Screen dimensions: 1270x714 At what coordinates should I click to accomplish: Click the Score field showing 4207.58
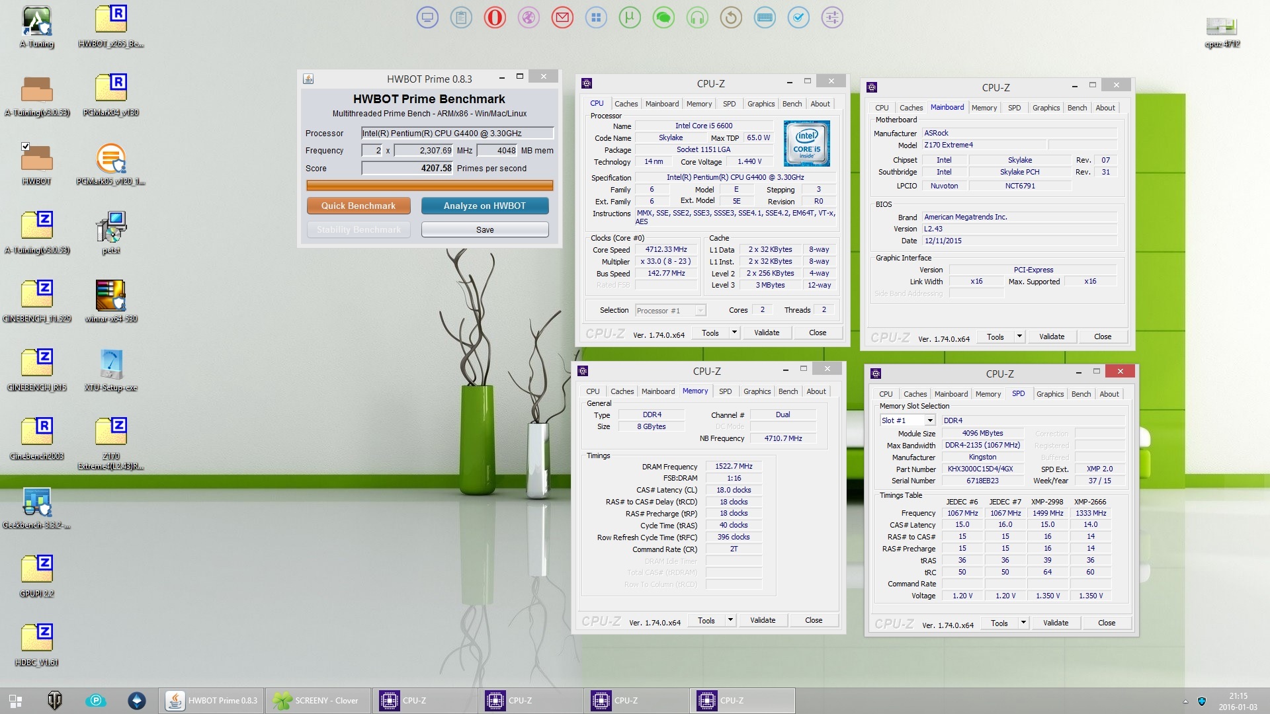pos(407,168)
